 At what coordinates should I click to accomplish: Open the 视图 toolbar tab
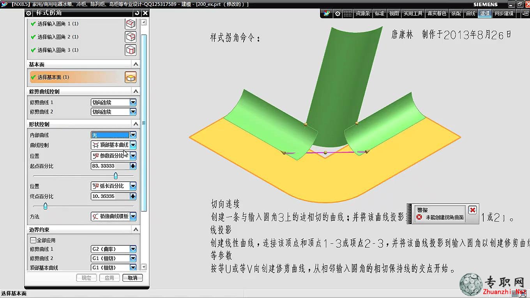tap(394, 13)
